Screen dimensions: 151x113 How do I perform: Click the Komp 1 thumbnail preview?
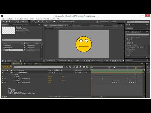8,30
